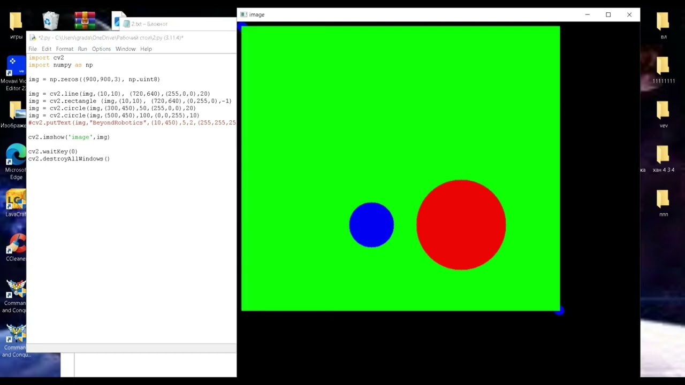This screenshot has width=685, height=385.
Task: Click the "import numpy as np" line
Action: [x=60, y=65]
